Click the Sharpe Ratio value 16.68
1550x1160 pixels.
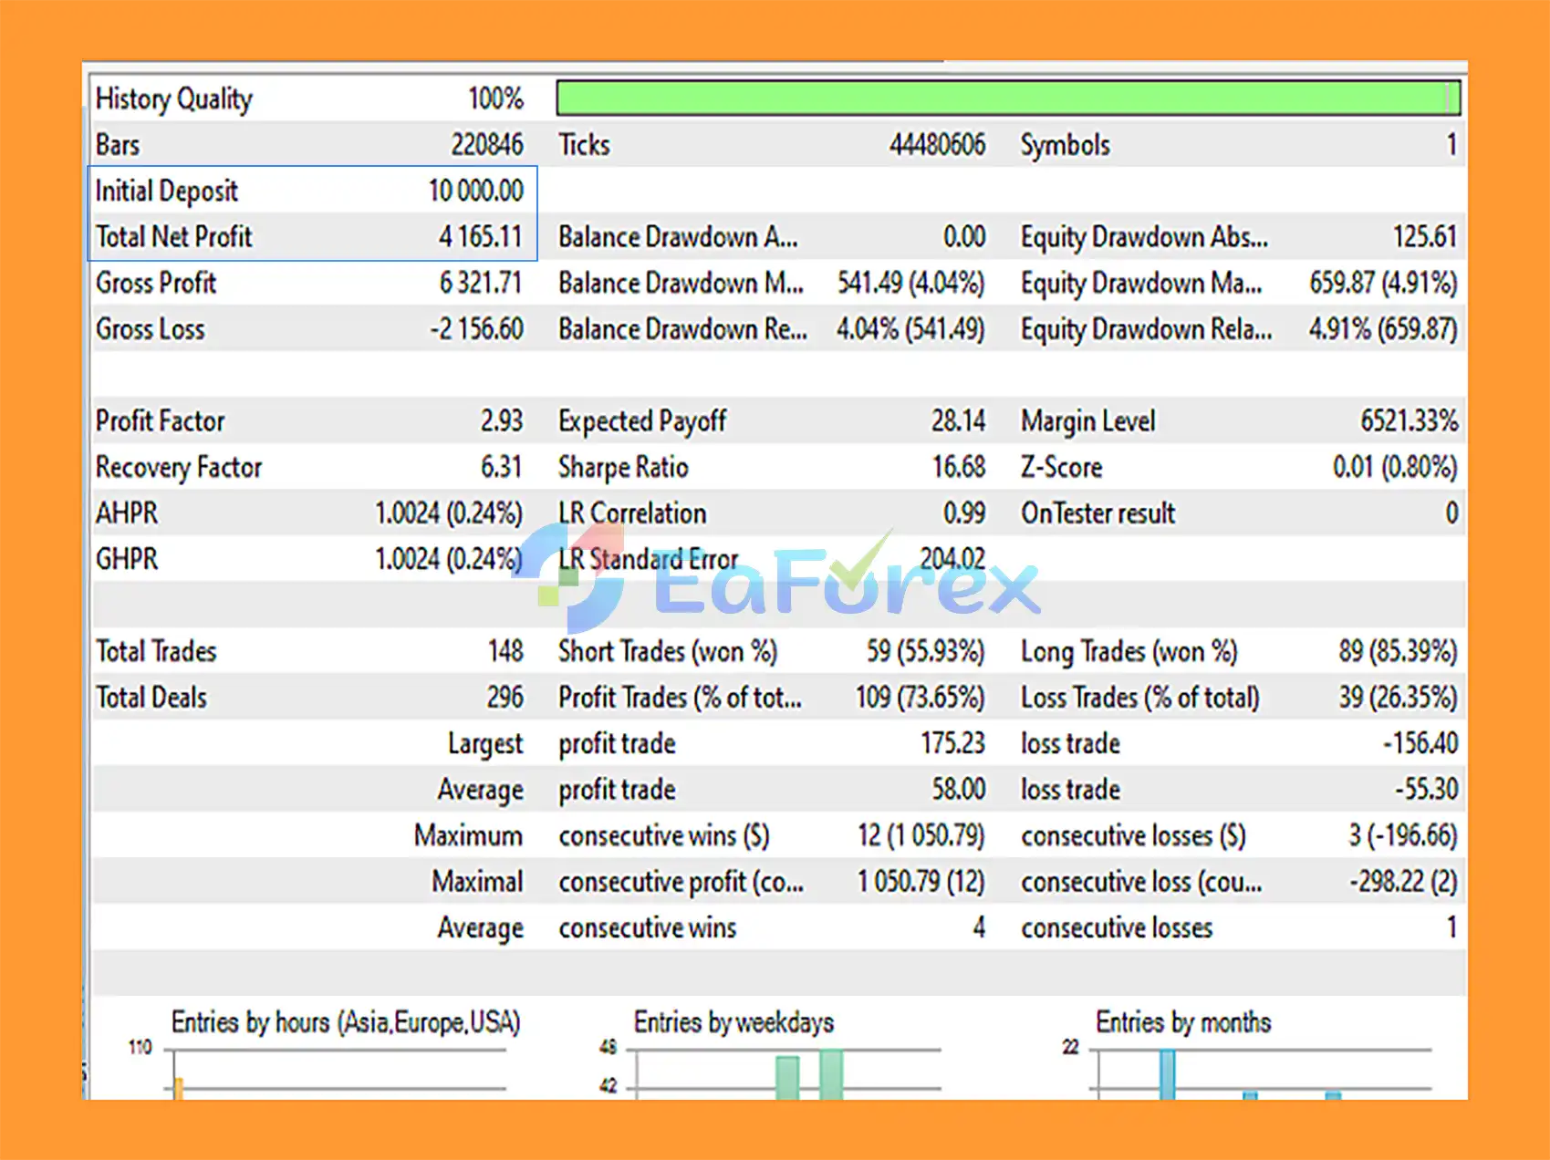tap(958, 467)
